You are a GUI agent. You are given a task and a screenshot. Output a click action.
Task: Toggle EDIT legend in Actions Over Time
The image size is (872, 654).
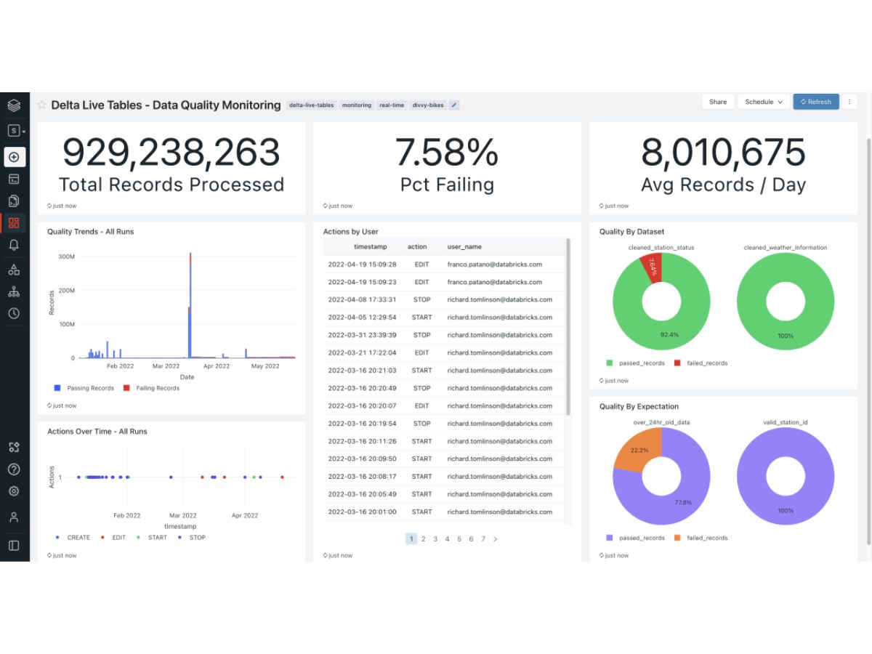[113, 538]
